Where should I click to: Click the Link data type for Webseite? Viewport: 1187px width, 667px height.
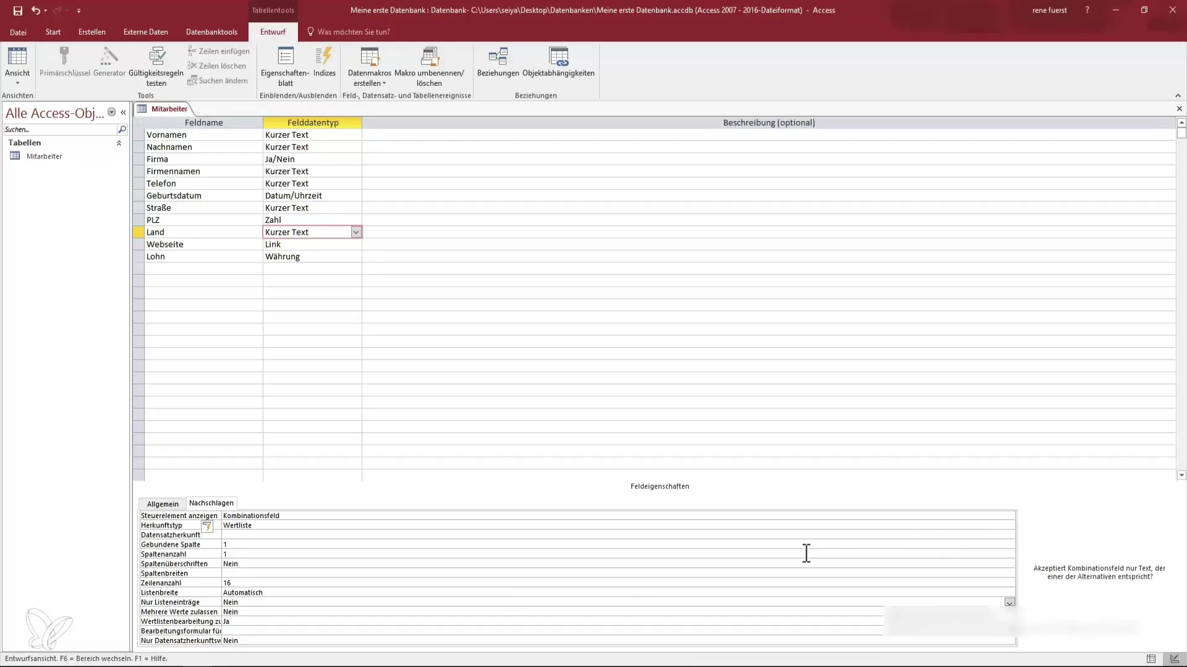pyautogui.click(x=312, y=245)
